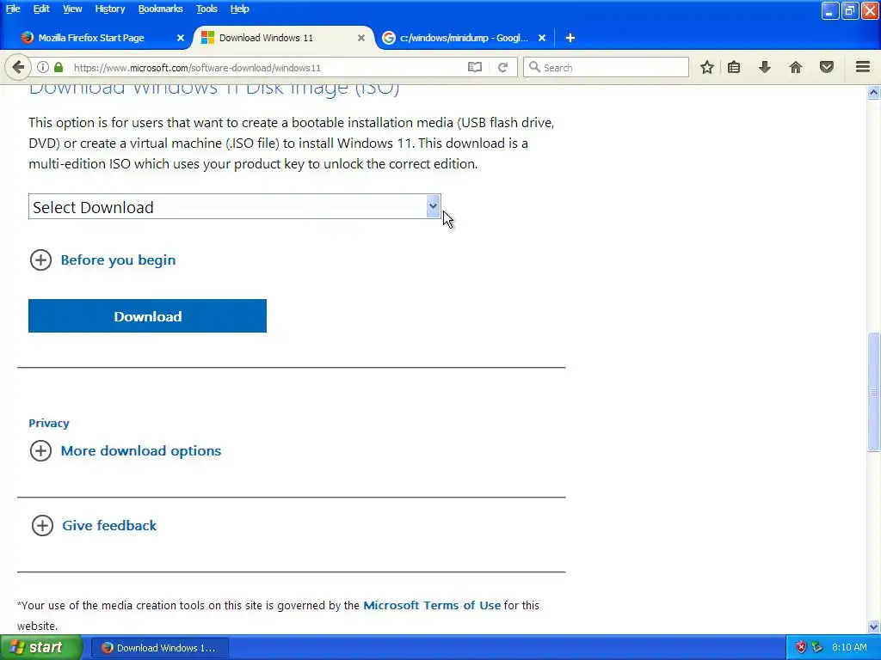Open the Tools menu
The width and height of the screenshot is (881, 660).
coord(206,9)
